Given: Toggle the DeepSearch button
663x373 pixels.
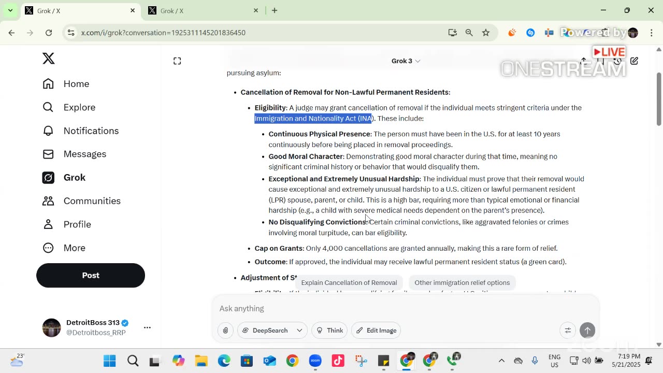Looking at the screenshot, I should 265,331.
